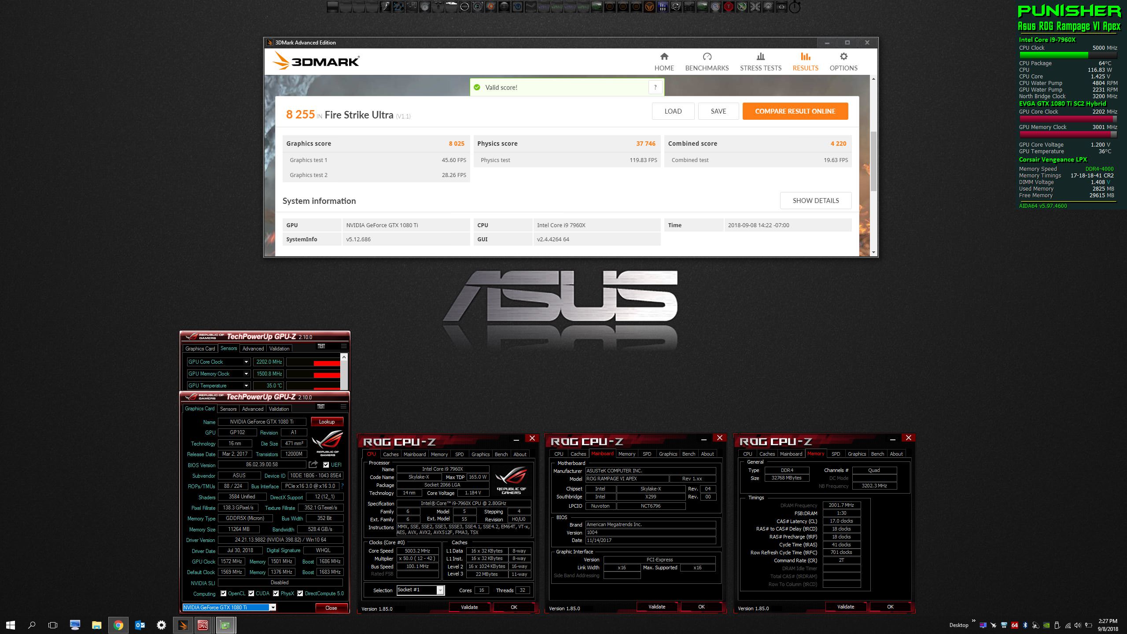Click the SAVE button in 3DMark
Image resolution: width=1127 pixels, height=634 pixels.
click(718, 111)
